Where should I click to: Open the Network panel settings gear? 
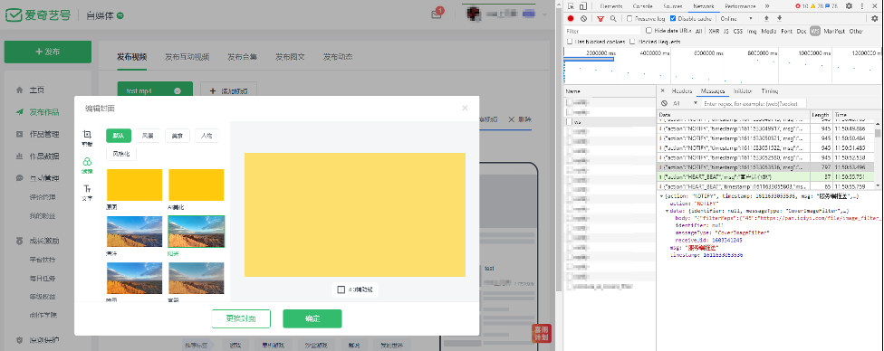(874, 19)
